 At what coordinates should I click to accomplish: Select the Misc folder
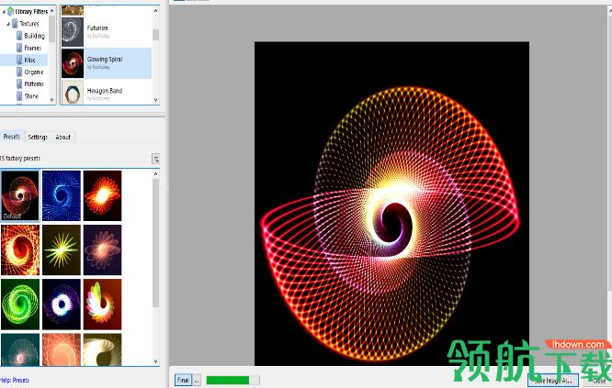[29, 60]
